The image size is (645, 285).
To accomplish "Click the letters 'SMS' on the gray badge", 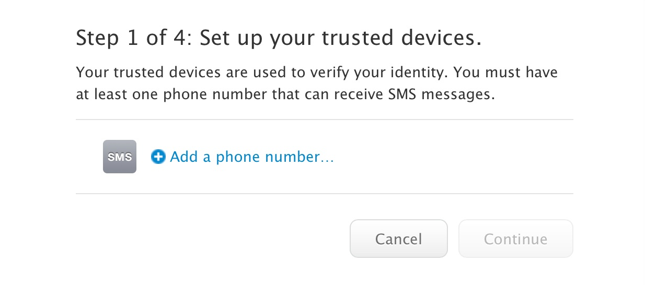I will [120, 157].
